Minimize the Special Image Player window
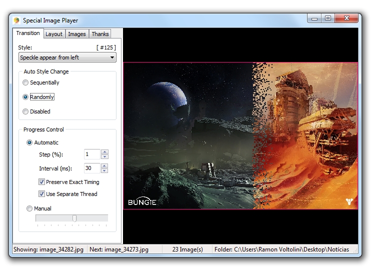Viewport: 372px width, 271px height. (314, 18)
